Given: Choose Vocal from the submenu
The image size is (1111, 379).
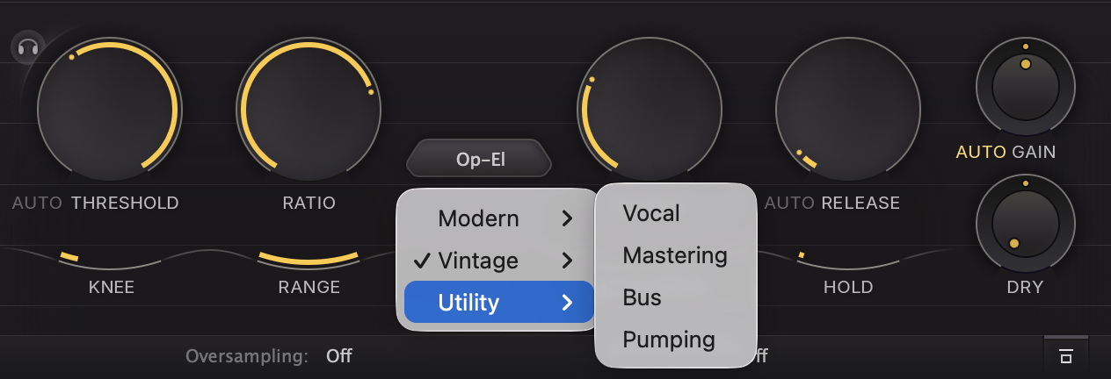Looking at the screenshot, I should 651,213.
